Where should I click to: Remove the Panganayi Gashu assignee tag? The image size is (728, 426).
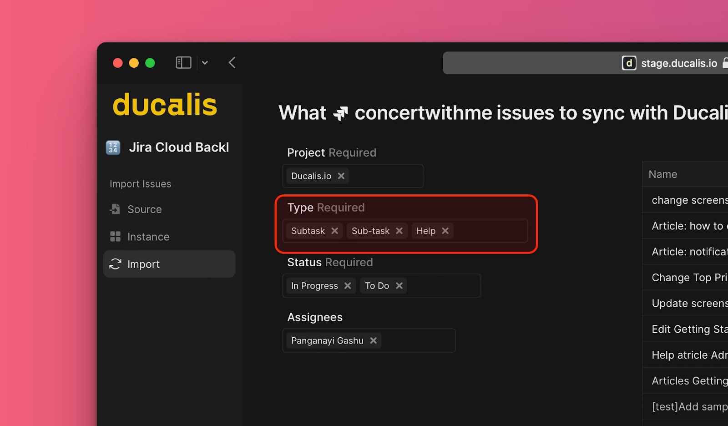(374, 340)
